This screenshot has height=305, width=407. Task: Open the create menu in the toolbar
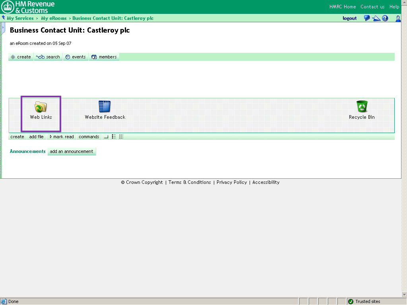tap(21, 57)
